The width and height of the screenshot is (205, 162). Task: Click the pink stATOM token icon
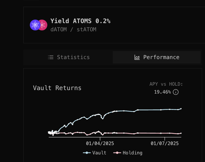pyautogui.click(x=43, y=25)
